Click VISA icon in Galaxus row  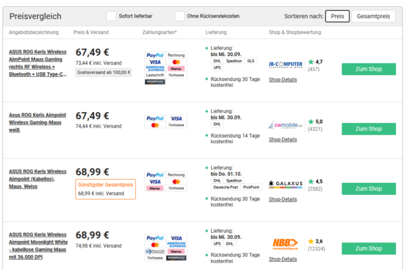pyautogui.click(x=155, y=182)
